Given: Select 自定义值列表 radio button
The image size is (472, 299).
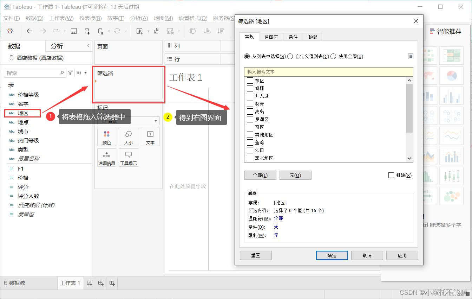Looking at the screenshot, I should (290, 56).
